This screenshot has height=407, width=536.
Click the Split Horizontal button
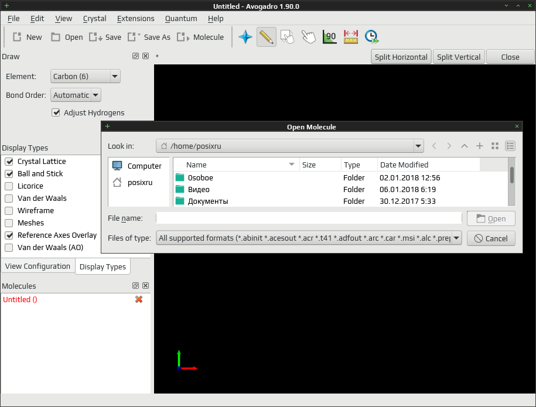(401, 57)
